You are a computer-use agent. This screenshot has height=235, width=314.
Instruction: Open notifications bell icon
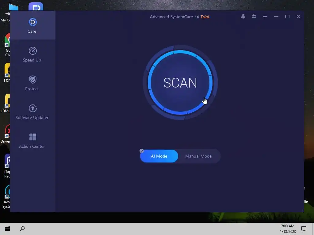coord(243,17)
